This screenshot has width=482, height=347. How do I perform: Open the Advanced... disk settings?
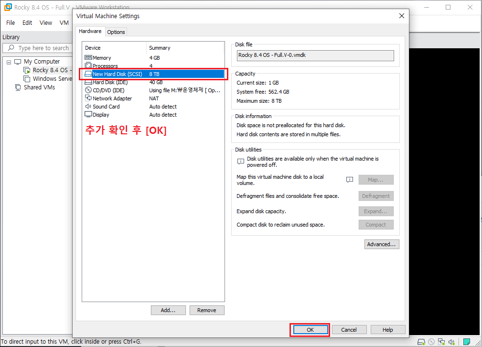[x=382, y=244]
